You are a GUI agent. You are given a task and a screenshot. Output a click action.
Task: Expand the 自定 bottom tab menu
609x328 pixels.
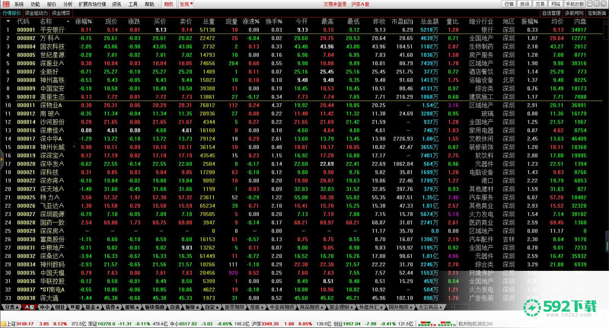(212, 307)
